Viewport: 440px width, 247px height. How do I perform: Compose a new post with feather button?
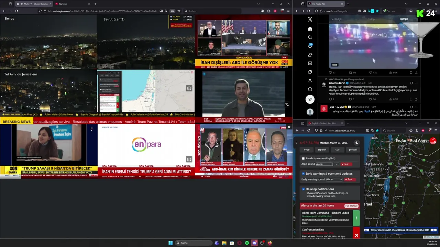pyautogui.click(x=310, y=99)
